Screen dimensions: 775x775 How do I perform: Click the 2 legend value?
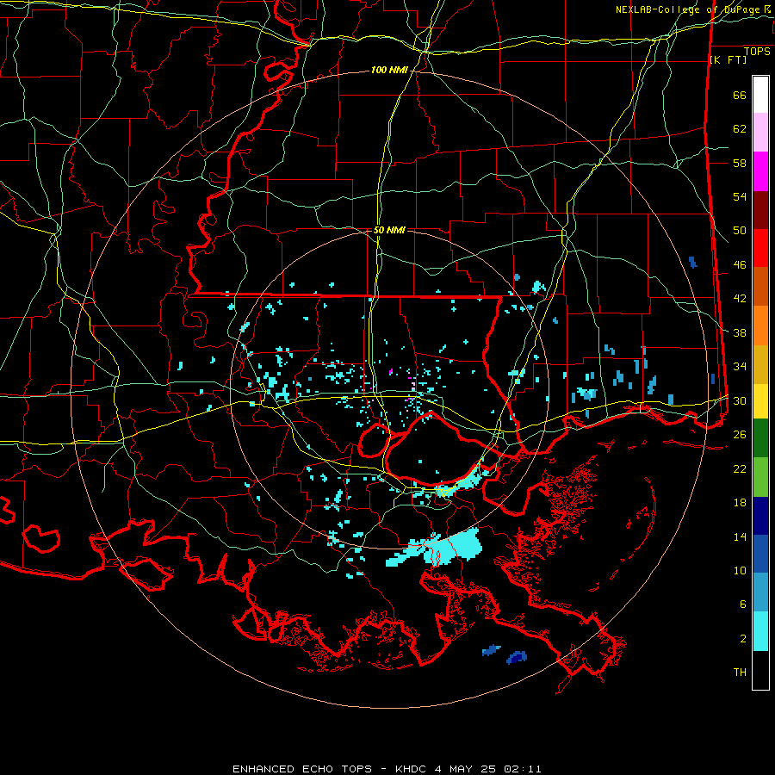743,638
